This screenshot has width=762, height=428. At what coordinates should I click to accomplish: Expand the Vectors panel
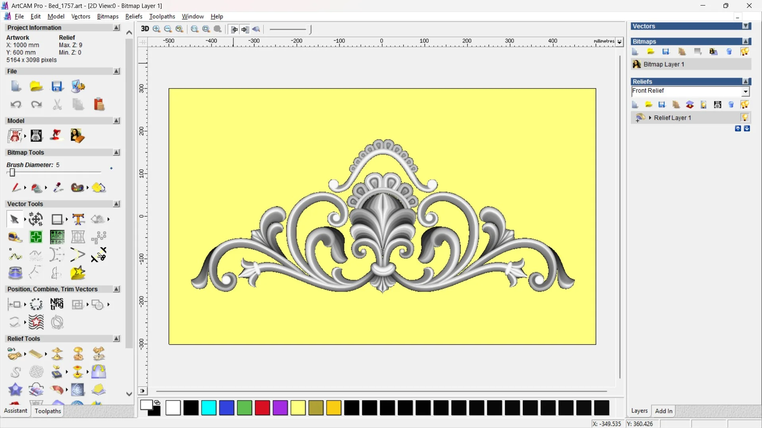coord(746,26)
